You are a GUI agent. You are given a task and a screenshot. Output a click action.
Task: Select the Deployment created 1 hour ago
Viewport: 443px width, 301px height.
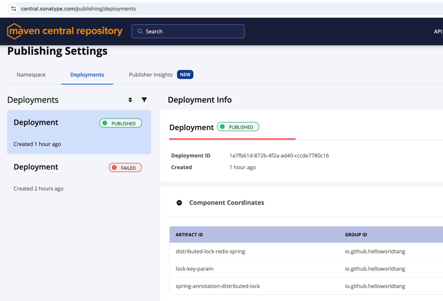[x=79, y=132]
